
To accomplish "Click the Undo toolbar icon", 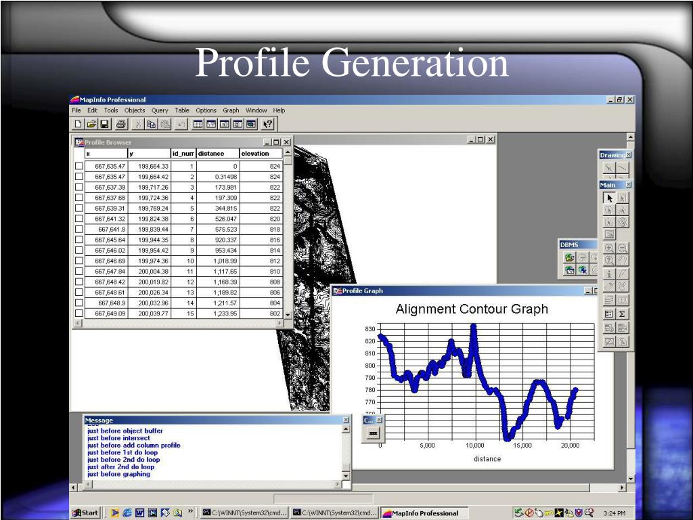I will click(x=181, y=125).
